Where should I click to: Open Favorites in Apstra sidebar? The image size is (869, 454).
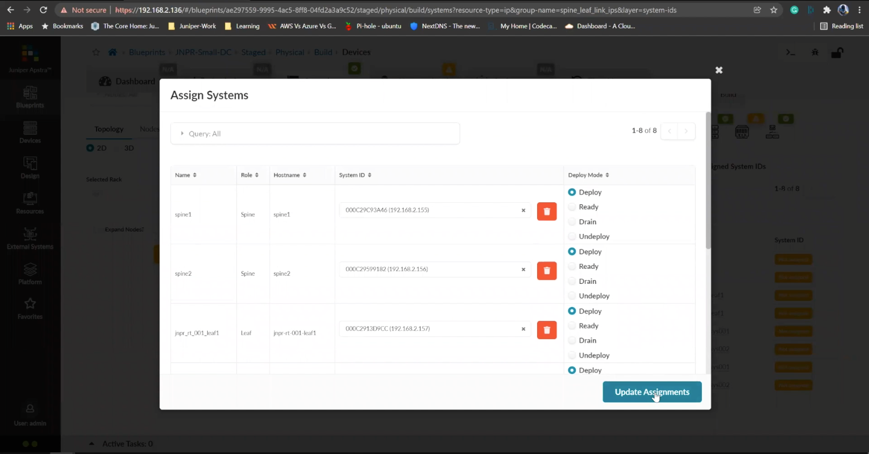[30, 309]
